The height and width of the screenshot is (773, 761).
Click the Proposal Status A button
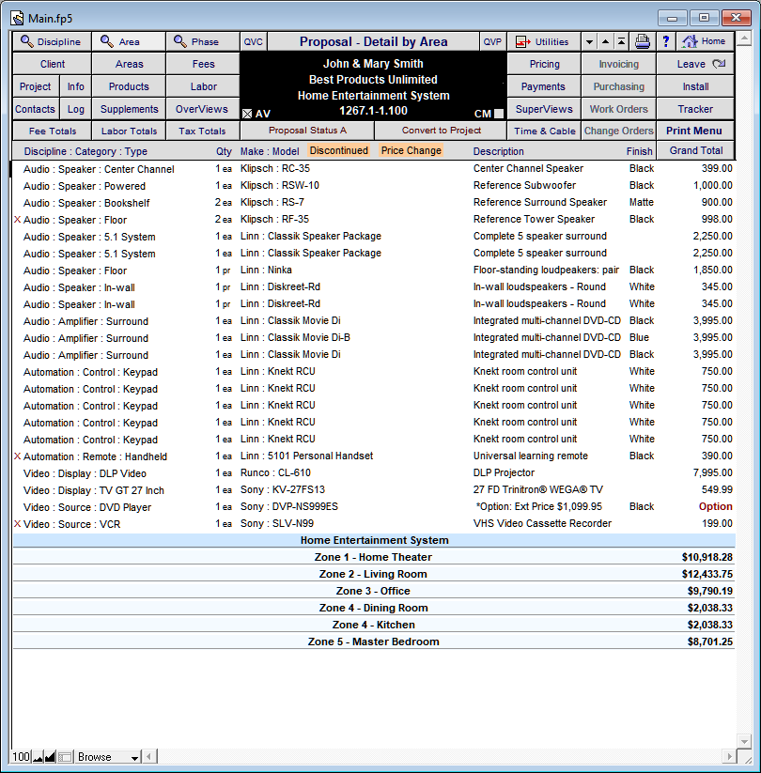(307, 131)
